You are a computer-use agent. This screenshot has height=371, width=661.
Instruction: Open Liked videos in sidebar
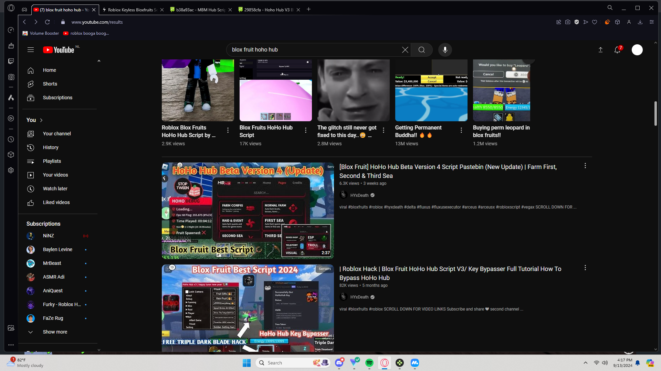(x=56, y=202)
